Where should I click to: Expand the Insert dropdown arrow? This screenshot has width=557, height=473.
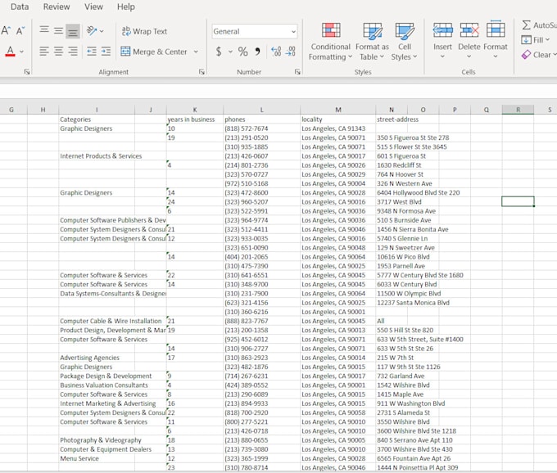[x=442, y=56]
